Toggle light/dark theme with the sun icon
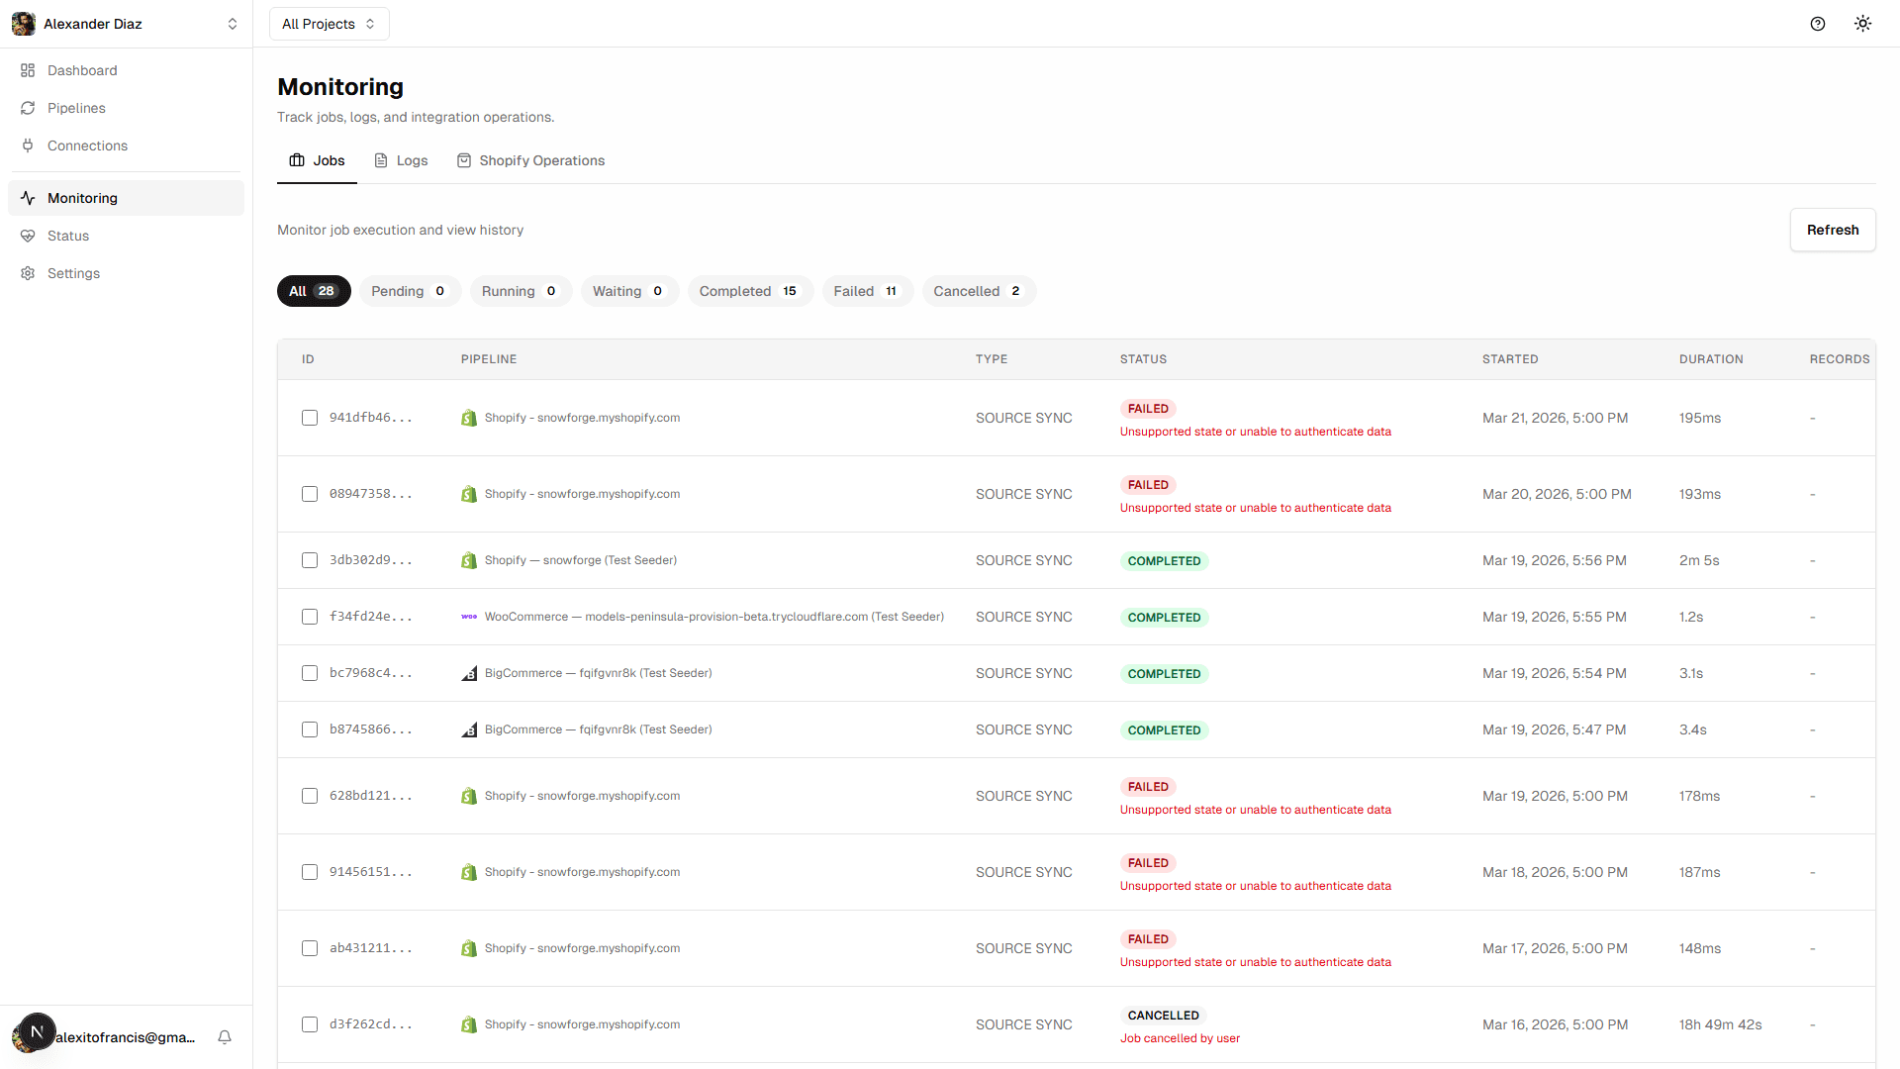Screen dimensions: 1900x1069 (1863, 23)
